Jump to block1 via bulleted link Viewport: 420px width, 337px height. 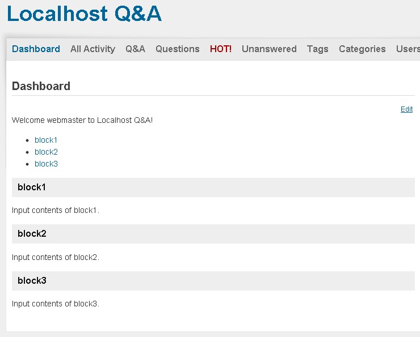coord(46,140)
